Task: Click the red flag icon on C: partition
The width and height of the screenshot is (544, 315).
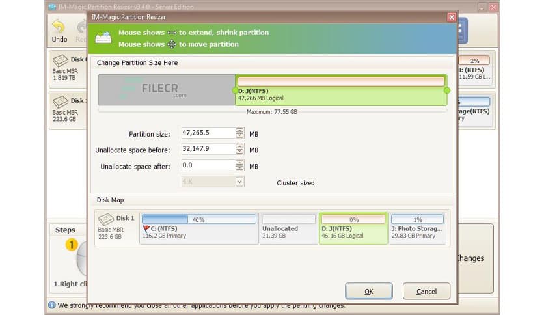Action: [x=146, y=228]
